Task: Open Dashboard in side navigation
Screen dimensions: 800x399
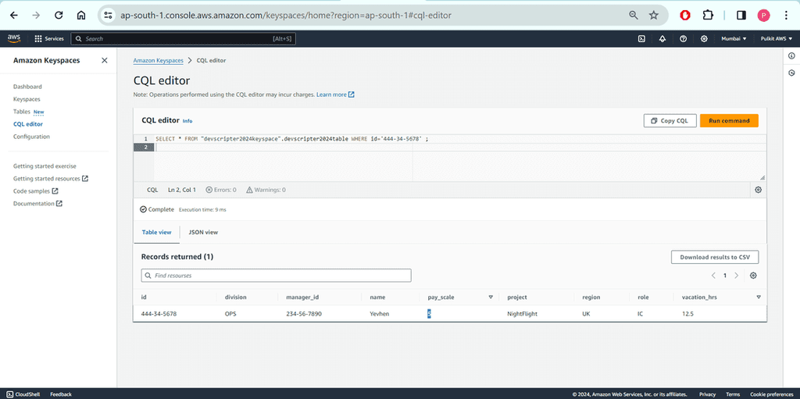Action: (27, 87)
